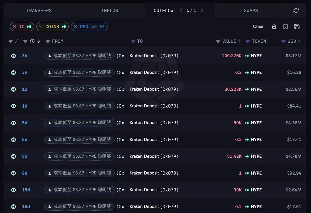Open the sender tag in the $17.41 row

(79, 139)
